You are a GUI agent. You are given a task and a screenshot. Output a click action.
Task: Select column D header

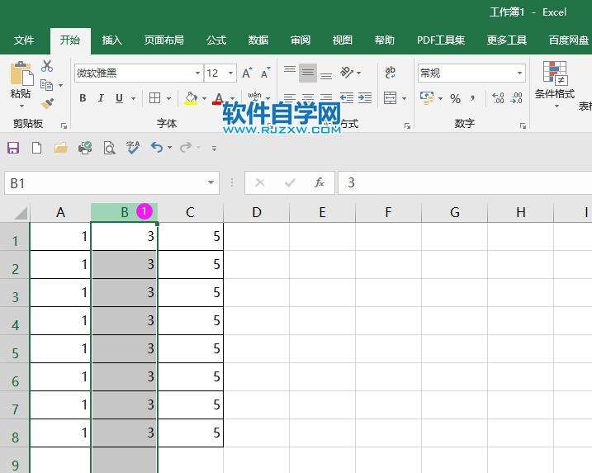pos(256,212)
